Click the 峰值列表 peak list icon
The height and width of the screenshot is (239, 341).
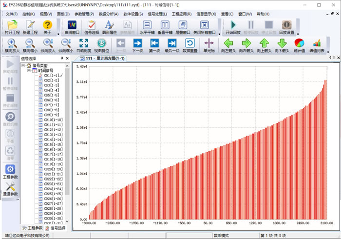pos(317,45)
